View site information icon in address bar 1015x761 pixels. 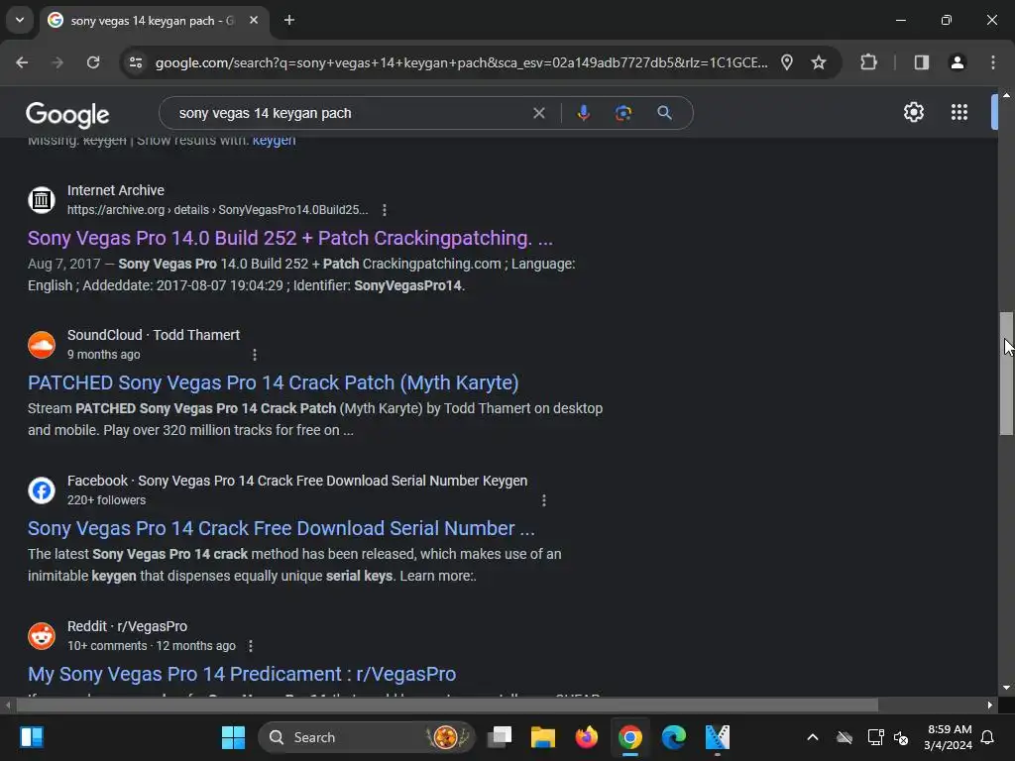click(x=136, y=62)
